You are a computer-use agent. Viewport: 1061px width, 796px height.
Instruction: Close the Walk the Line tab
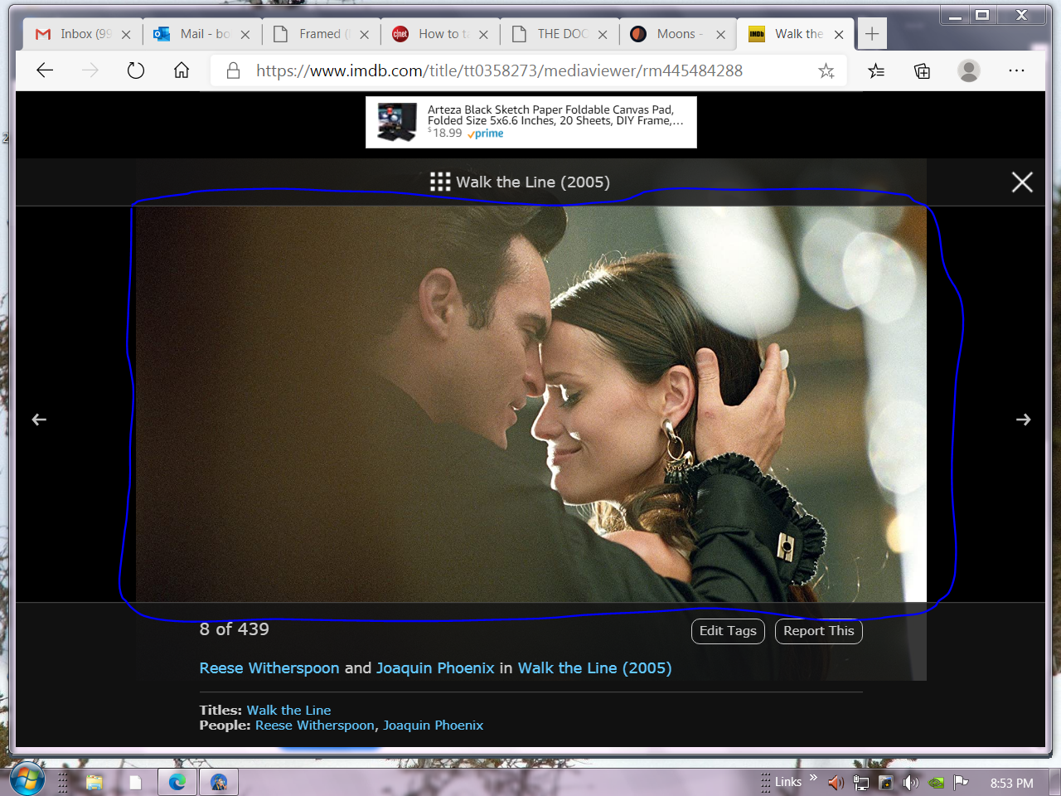point(839,35)
